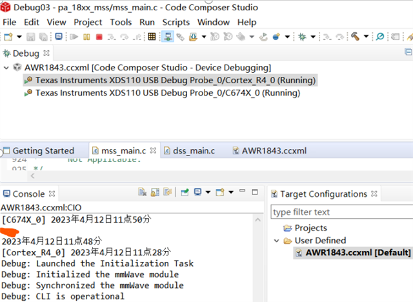Click the teal search magnifier icon
413x302 pixels.
[x=380, y=37]
